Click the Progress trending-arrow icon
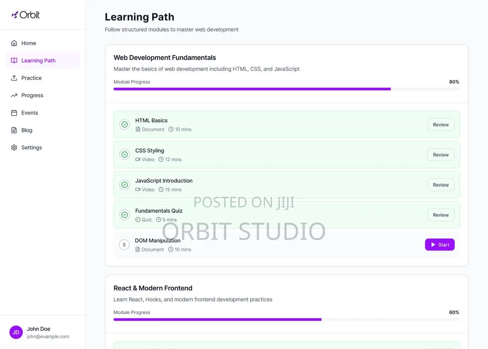Screen dimensions: 488x349 [x=14, y=95]
